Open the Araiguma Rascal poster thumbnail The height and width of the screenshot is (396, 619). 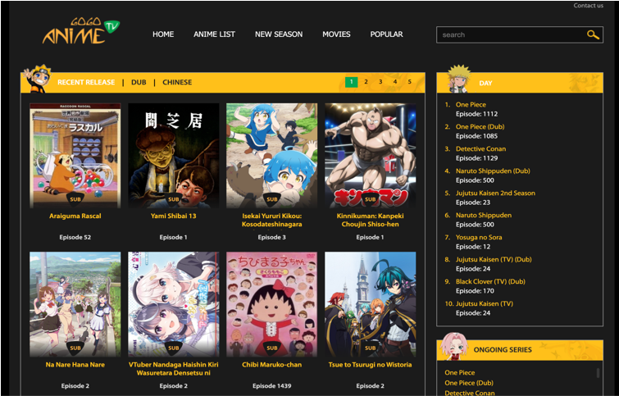click(x=75, y=156)
